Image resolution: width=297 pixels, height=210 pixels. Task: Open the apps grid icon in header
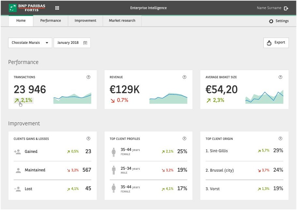[57, 8]
